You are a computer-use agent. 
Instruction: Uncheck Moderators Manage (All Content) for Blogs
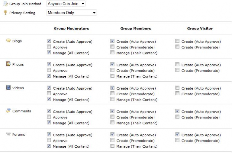(49, 52)
